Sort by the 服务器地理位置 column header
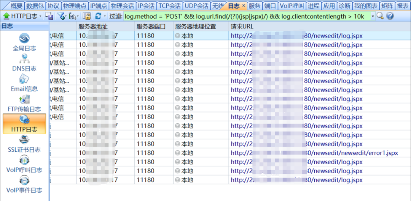This screenshot has width=411, height=201. (x=201, y=27)
